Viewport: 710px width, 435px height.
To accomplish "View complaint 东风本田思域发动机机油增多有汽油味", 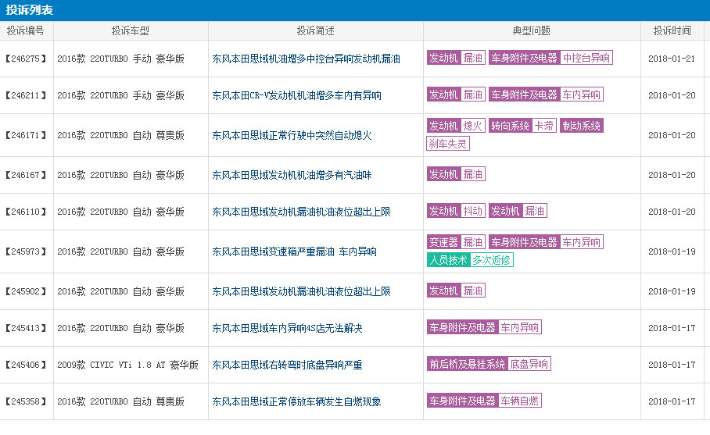I will (x=292, y=175).
